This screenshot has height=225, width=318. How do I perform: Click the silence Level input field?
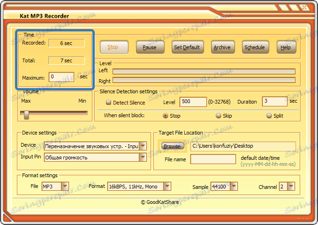pos(193,102)
